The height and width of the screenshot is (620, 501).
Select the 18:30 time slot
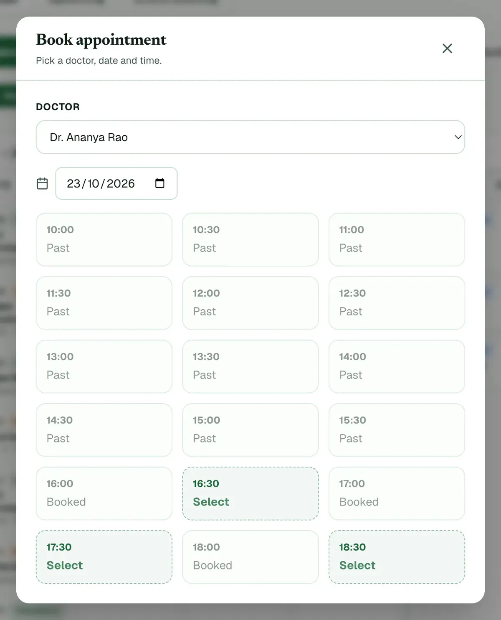coord(397,557)
